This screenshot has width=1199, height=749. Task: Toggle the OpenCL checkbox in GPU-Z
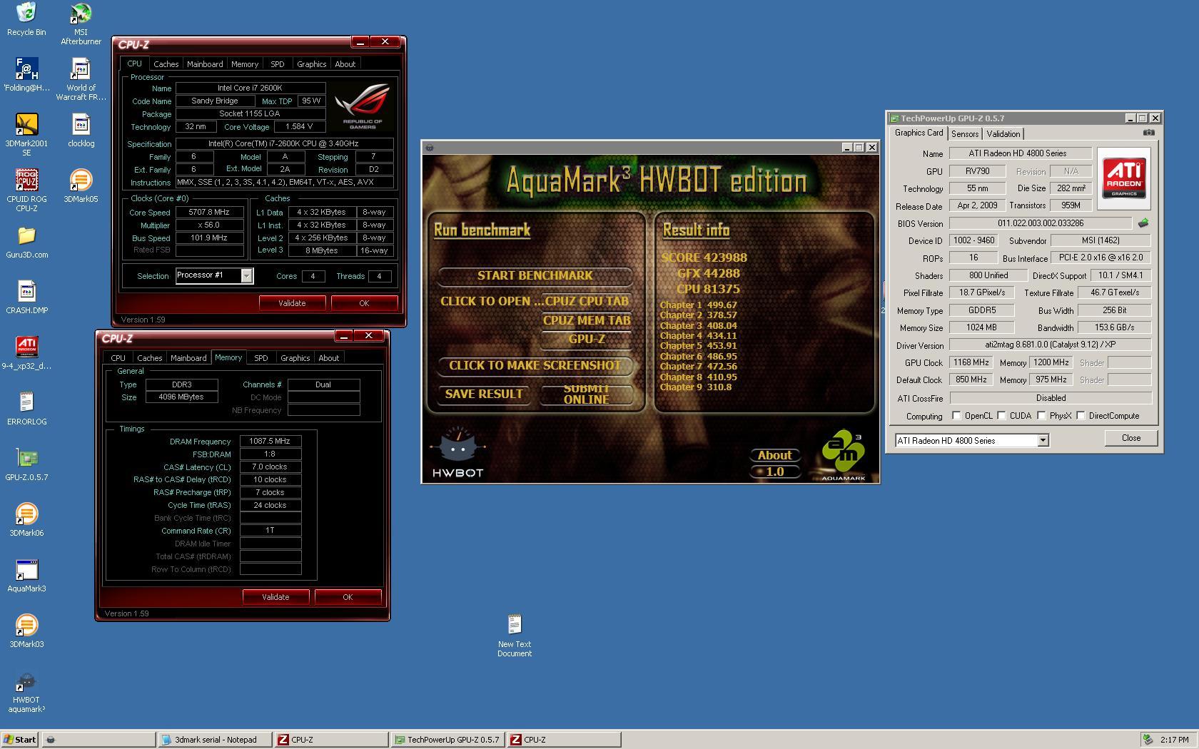pos(956,416)
